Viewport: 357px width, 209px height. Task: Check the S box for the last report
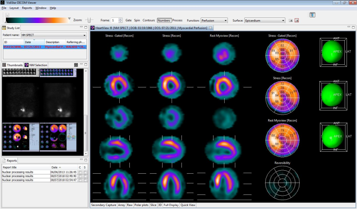tap(85, 180)
